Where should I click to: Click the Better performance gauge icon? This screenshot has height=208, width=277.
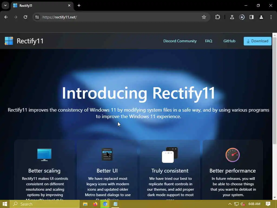point(232,155)
